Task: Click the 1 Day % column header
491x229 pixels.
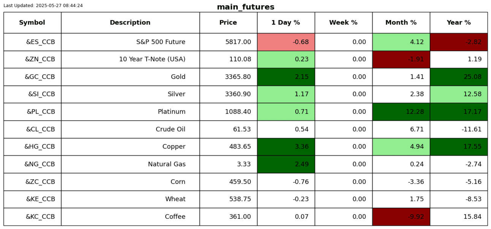Action: (285, 23)
